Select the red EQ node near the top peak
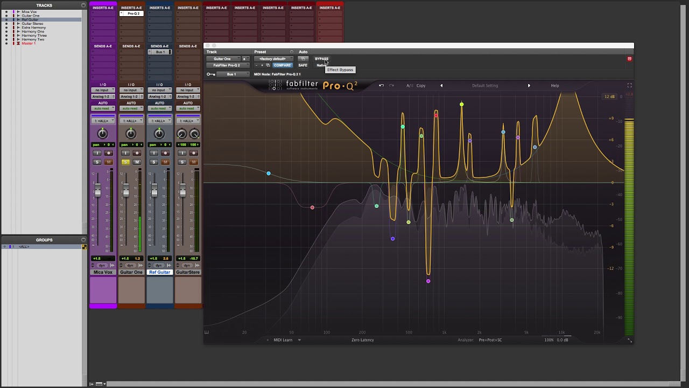The height and width of the screenshot is (388, 689). [436, 115]
